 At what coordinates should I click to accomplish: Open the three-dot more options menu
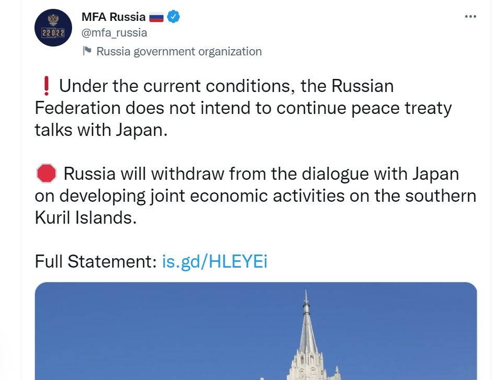470,17
